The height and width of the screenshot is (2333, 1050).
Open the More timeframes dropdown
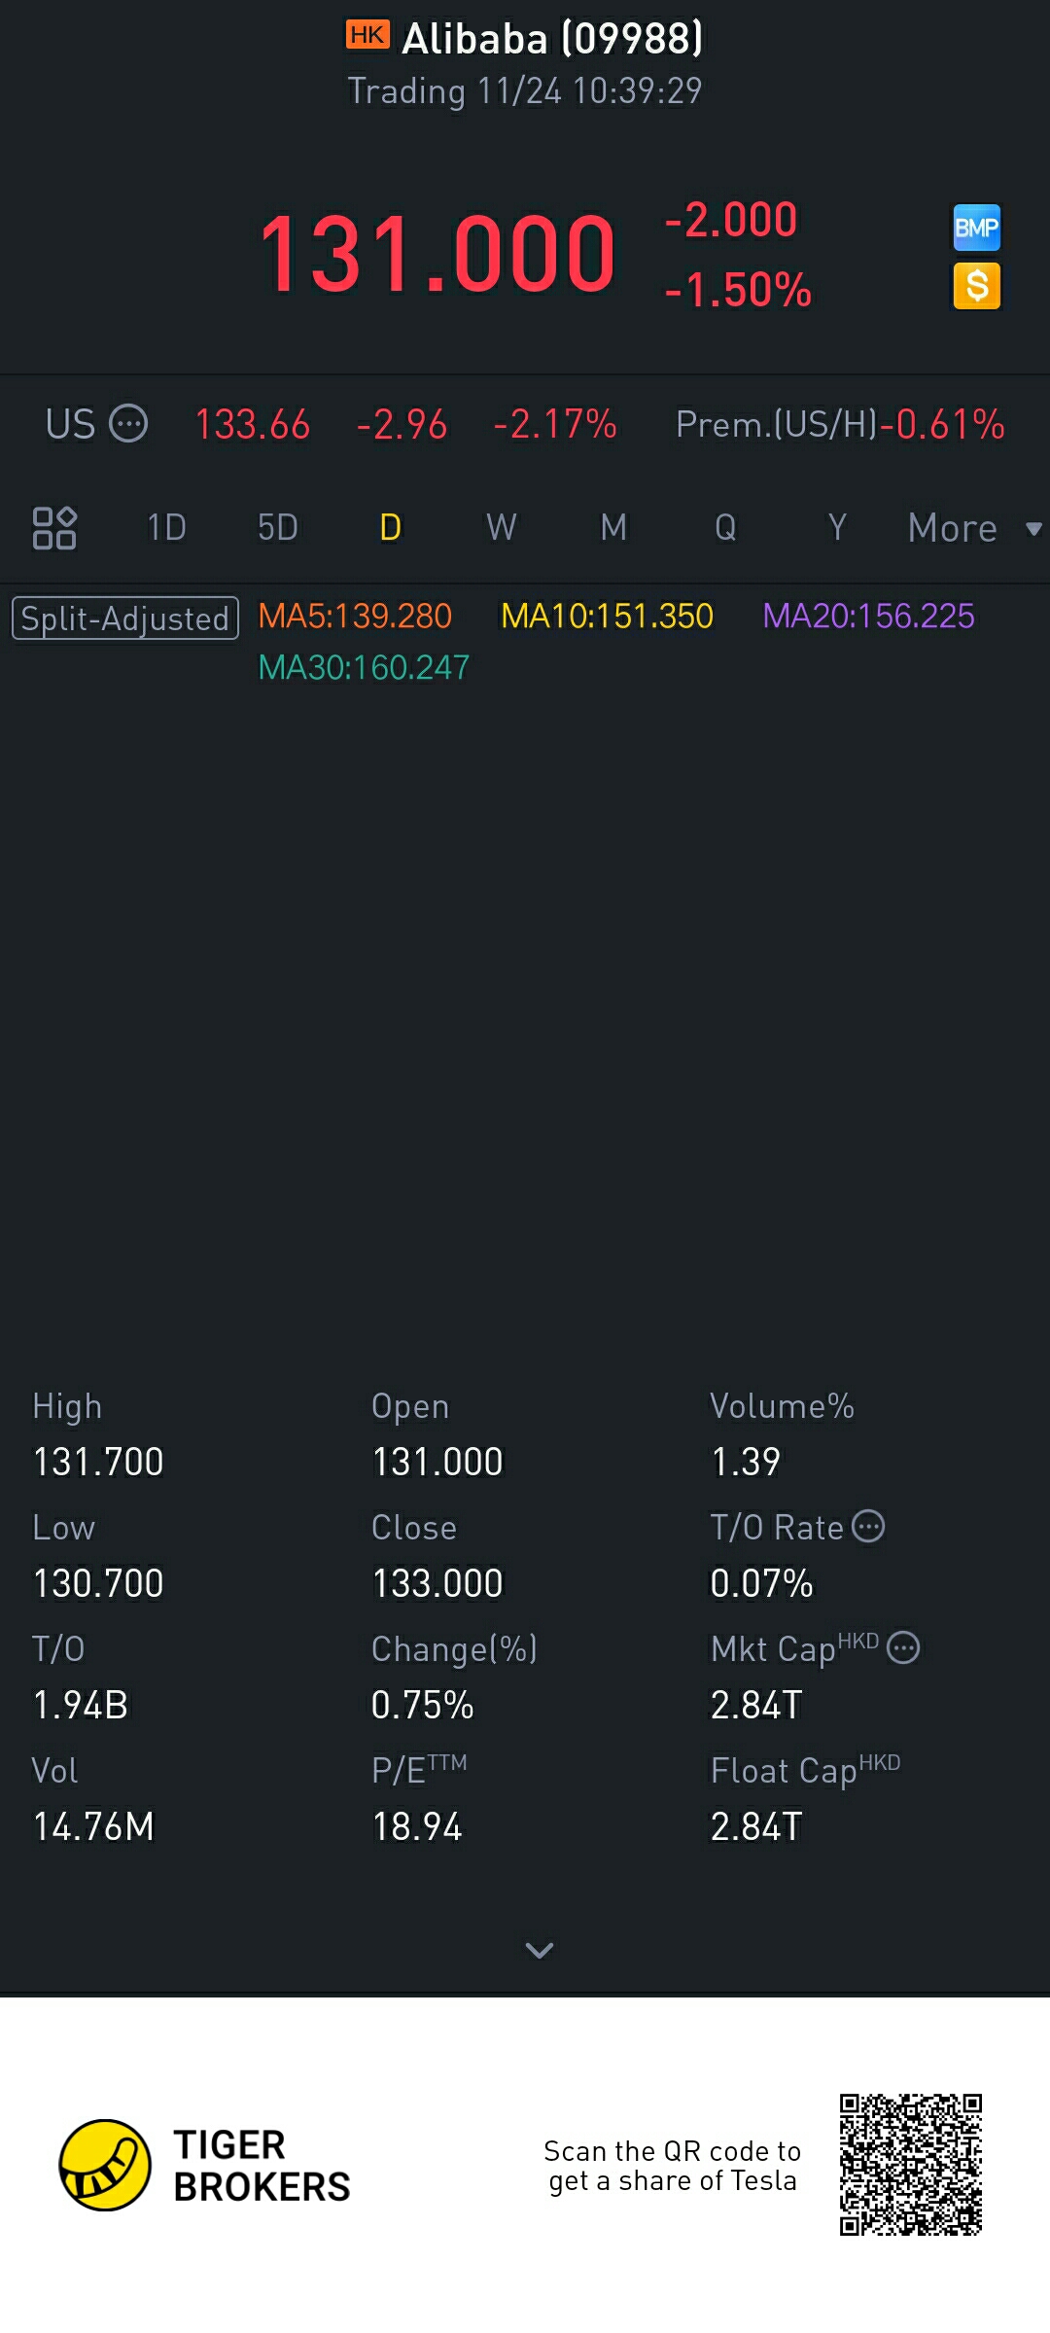point(974,528)
